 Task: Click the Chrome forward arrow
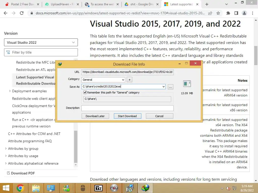click(14, 13)
